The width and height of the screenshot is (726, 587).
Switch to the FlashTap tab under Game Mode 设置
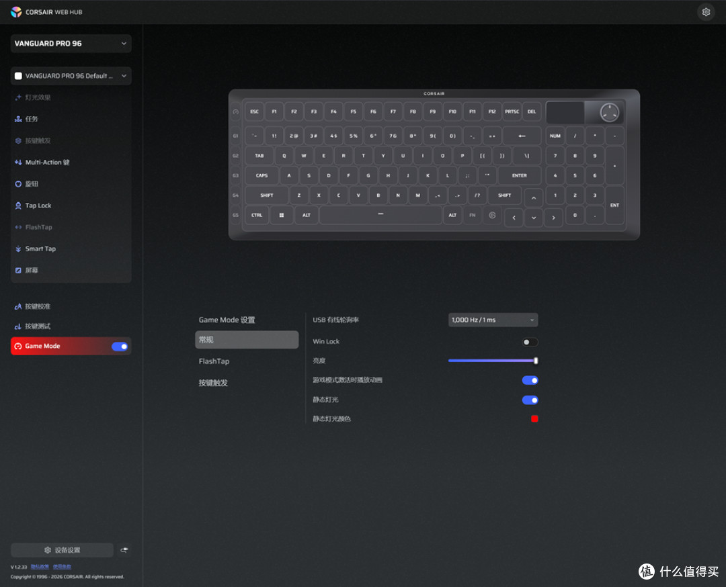click(214, 361)
